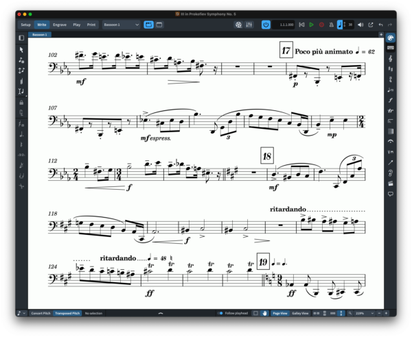Open the video panel in right toolbox

(391, 184)
